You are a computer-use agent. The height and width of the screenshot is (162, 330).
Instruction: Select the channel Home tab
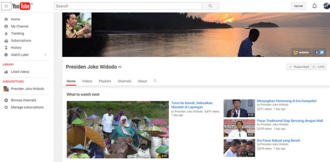click(x=71, y=81)
